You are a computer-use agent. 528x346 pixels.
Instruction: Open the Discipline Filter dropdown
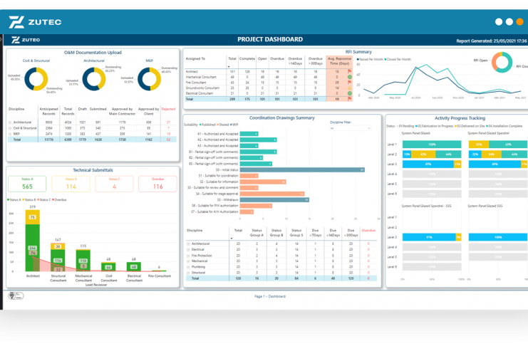[x=350, y=129]
